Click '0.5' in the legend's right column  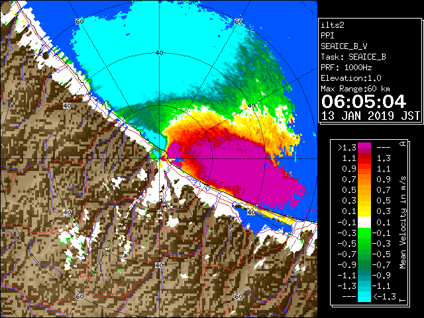(x=384, y=201)
